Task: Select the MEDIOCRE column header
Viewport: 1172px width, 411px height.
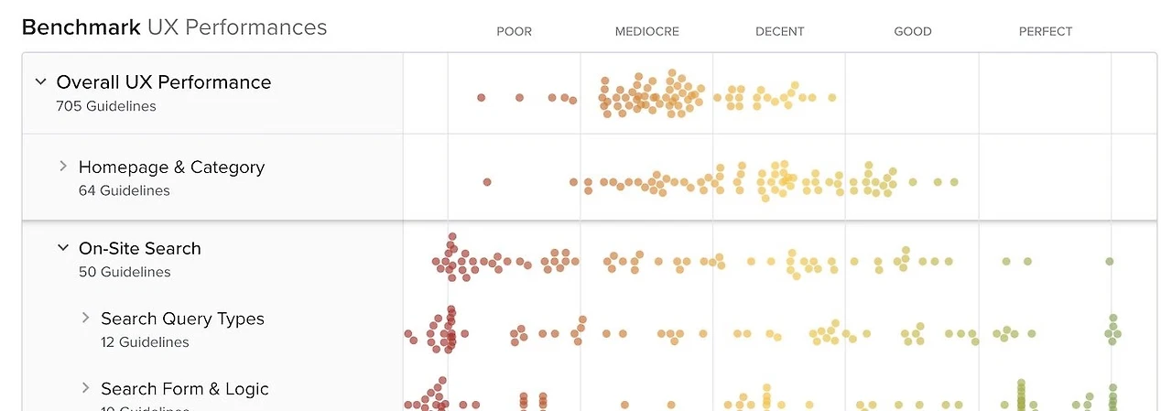Action: (647, 31)
